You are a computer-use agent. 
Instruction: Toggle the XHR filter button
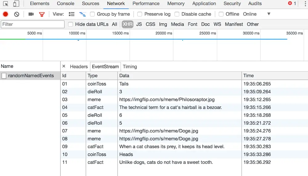pos(128,24)
